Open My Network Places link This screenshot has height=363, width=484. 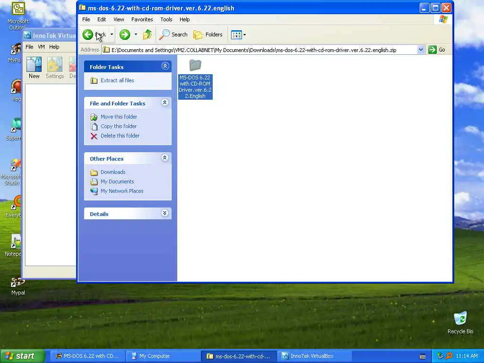(x=122, y=191)
